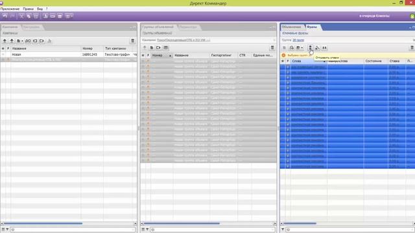Delete ad group with middle panel trash icon

click(x=272, y=48)
